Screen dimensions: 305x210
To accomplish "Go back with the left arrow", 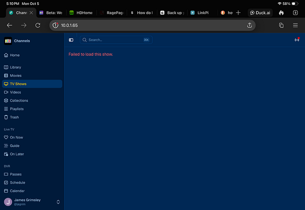I will pos(10,25).
